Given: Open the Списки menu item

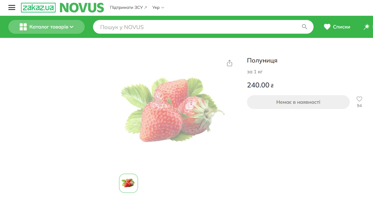Looking at the screenshot, I should point(337,27).
